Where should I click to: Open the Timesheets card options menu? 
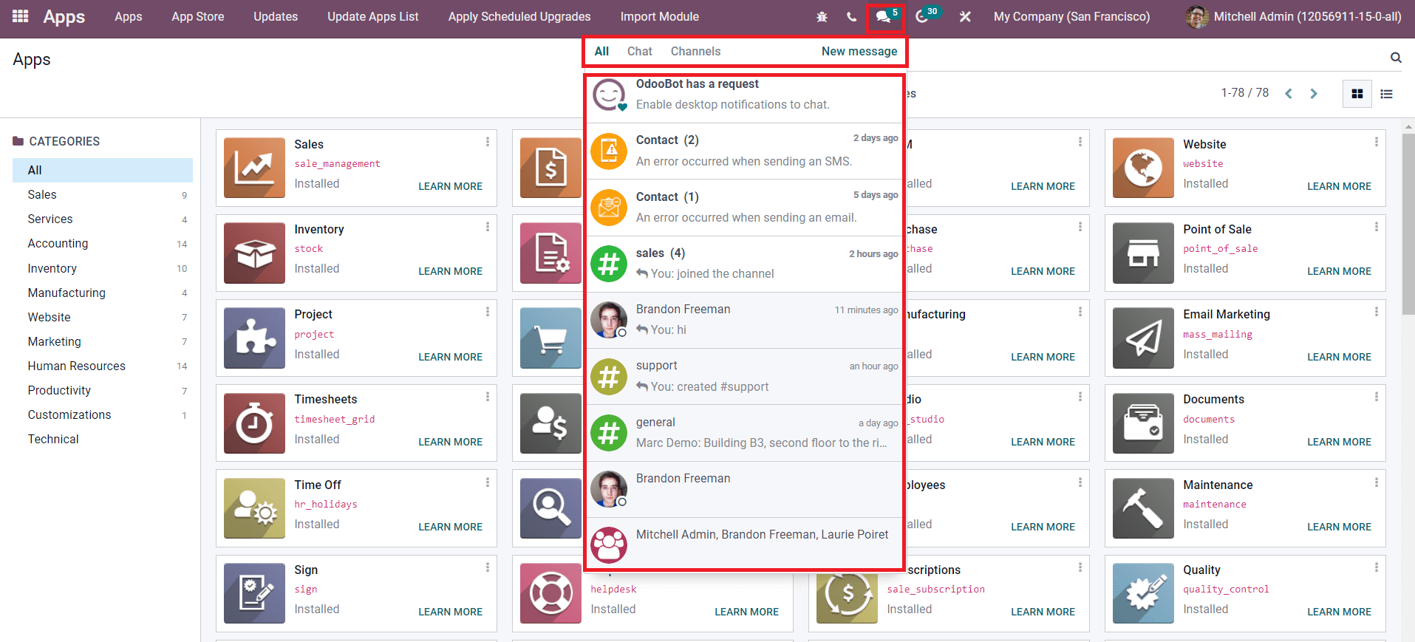click(488, 397)
